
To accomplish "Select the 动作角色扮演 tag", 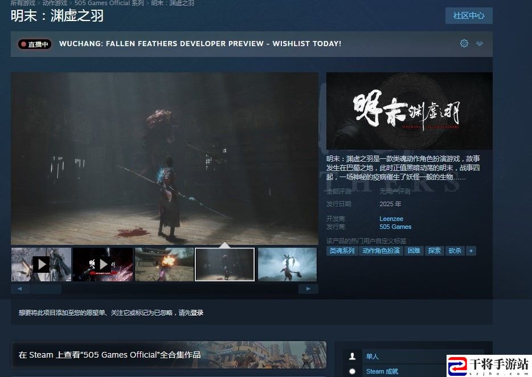I will tap(380, 251).
